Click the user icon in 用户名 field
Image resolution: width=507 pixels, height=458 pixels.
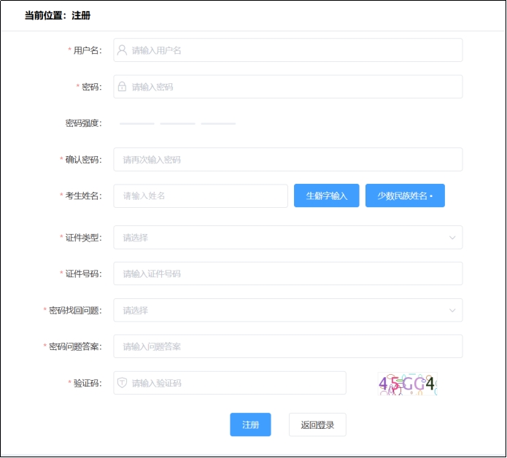tap(123, 50)
